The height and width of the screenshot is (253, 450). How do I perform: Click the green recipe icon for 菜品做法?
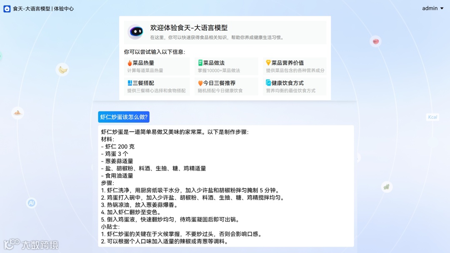(x=200, y=63)
